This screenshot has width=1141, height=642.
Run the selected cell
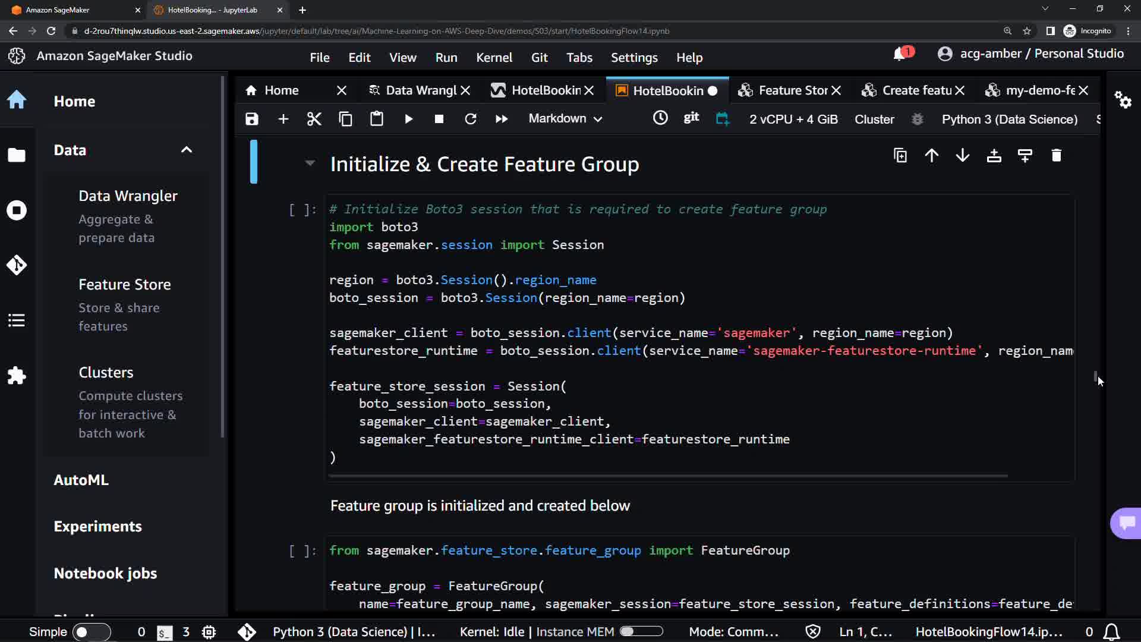coord(408,119)
